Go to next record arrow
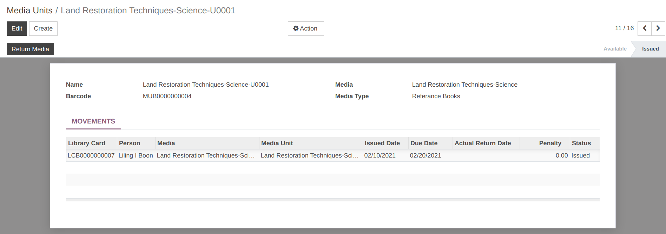 click(x=658, y=28)
